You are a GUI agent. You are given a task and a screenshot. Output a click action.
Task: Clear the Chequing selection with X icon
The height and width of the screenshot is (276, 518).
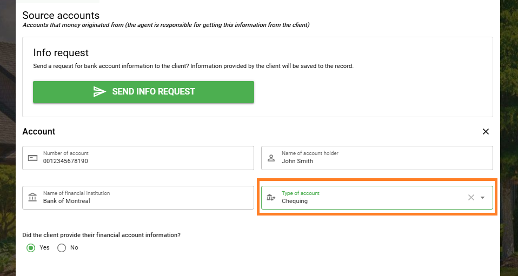point(471,198)
